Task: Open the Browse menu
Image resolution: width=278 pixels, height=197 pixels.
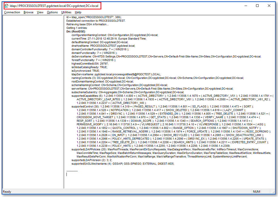Action: (28, 12)
